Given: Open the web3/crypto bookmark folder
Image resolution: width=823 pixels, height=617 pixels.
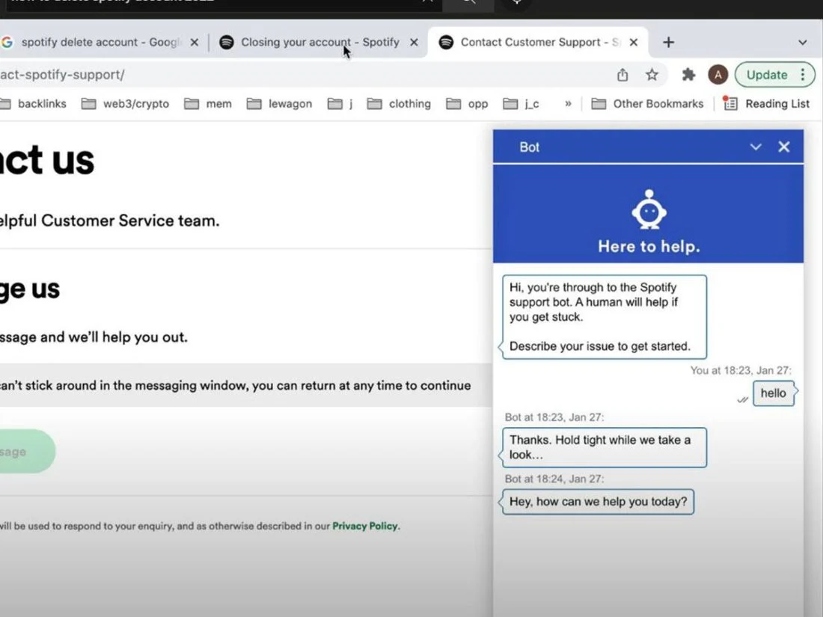Looking at the screenshot, I should pos(126,104).
